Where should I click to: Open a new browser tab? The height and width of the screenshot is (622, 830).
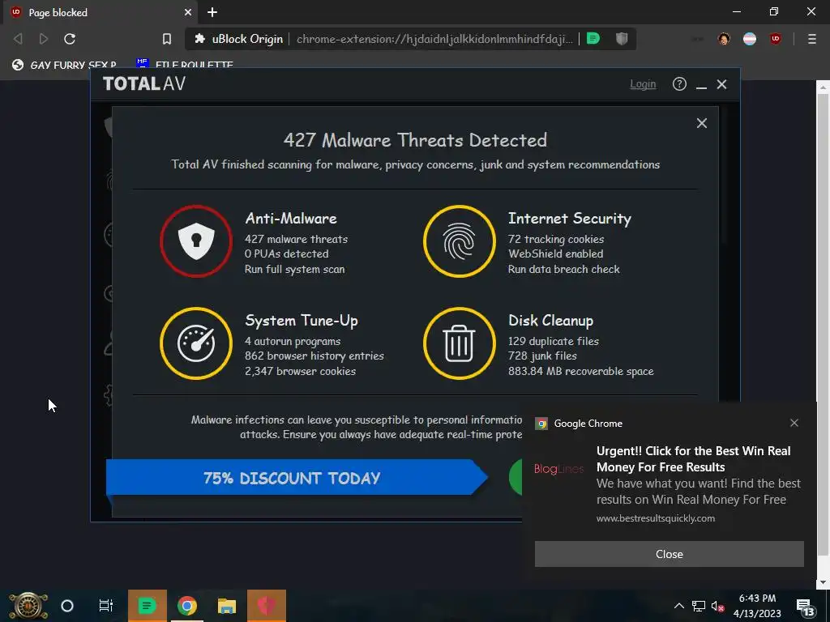pyautogui.click(x=212, y=12)
